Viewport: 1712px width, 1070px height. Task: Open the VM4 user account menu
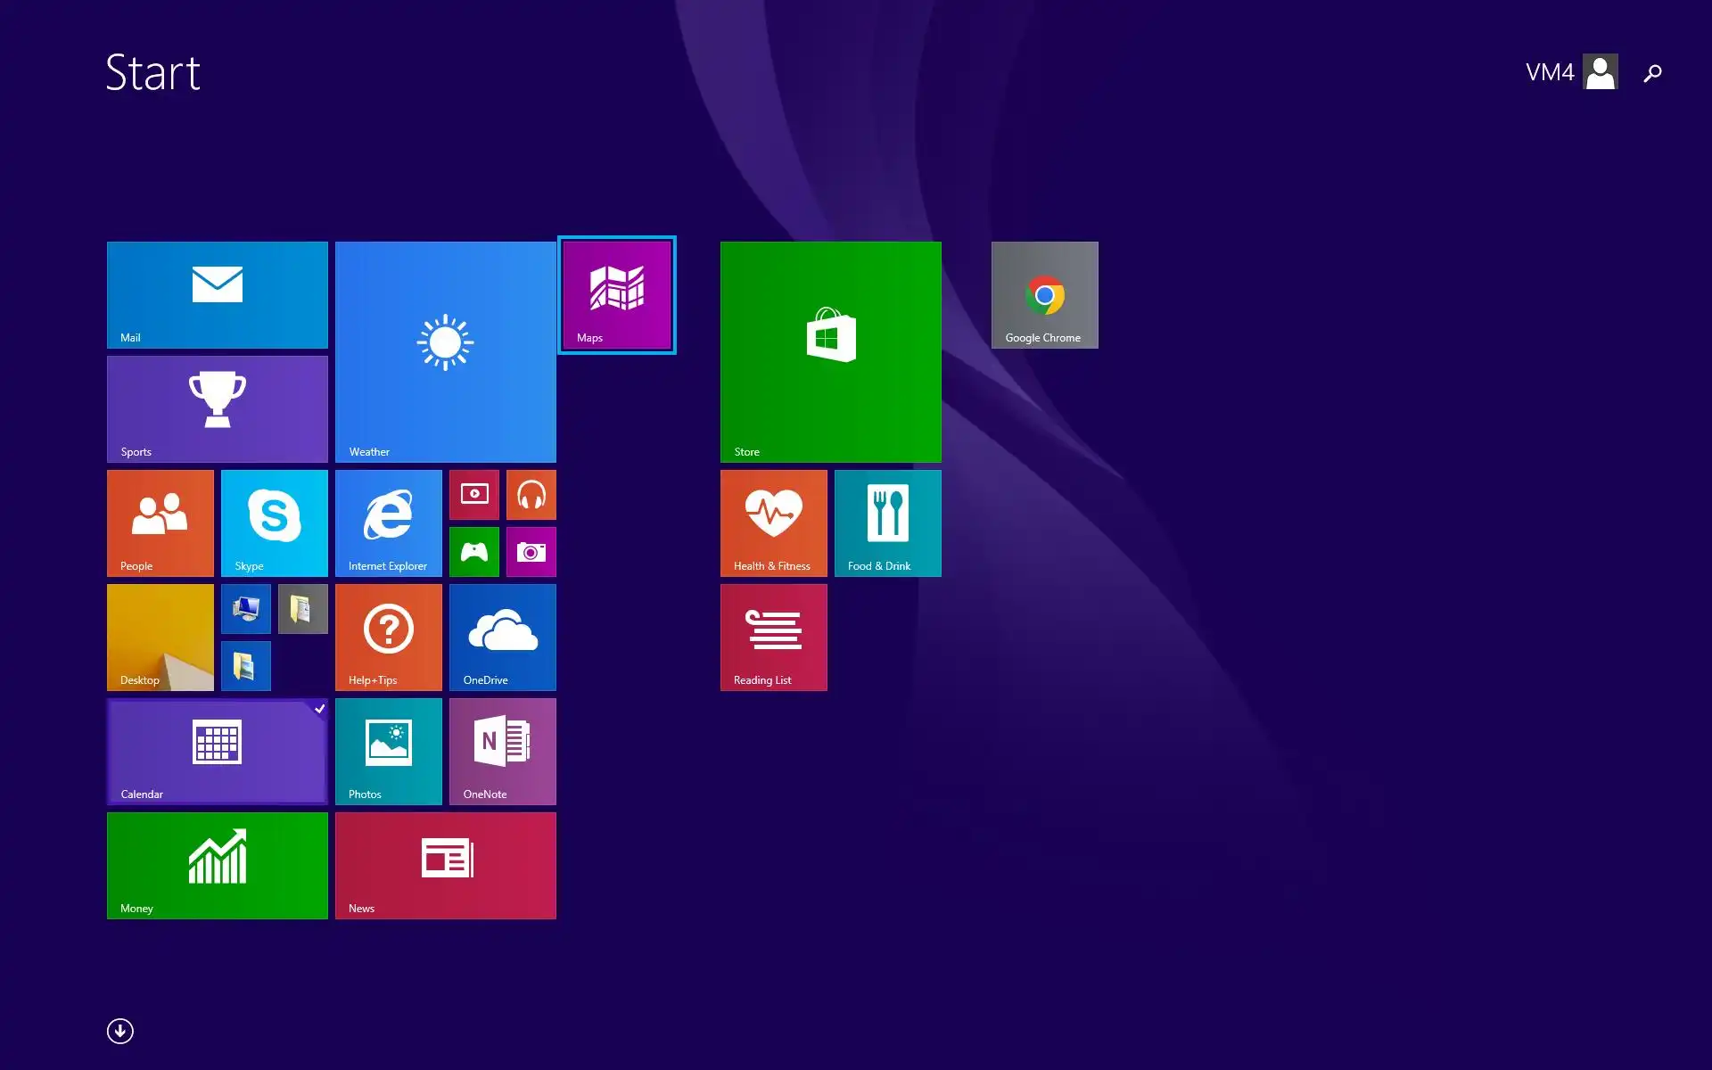(1571, 71)
